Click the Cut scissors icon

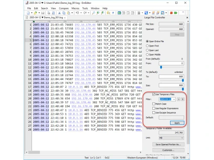coord(59,13)
